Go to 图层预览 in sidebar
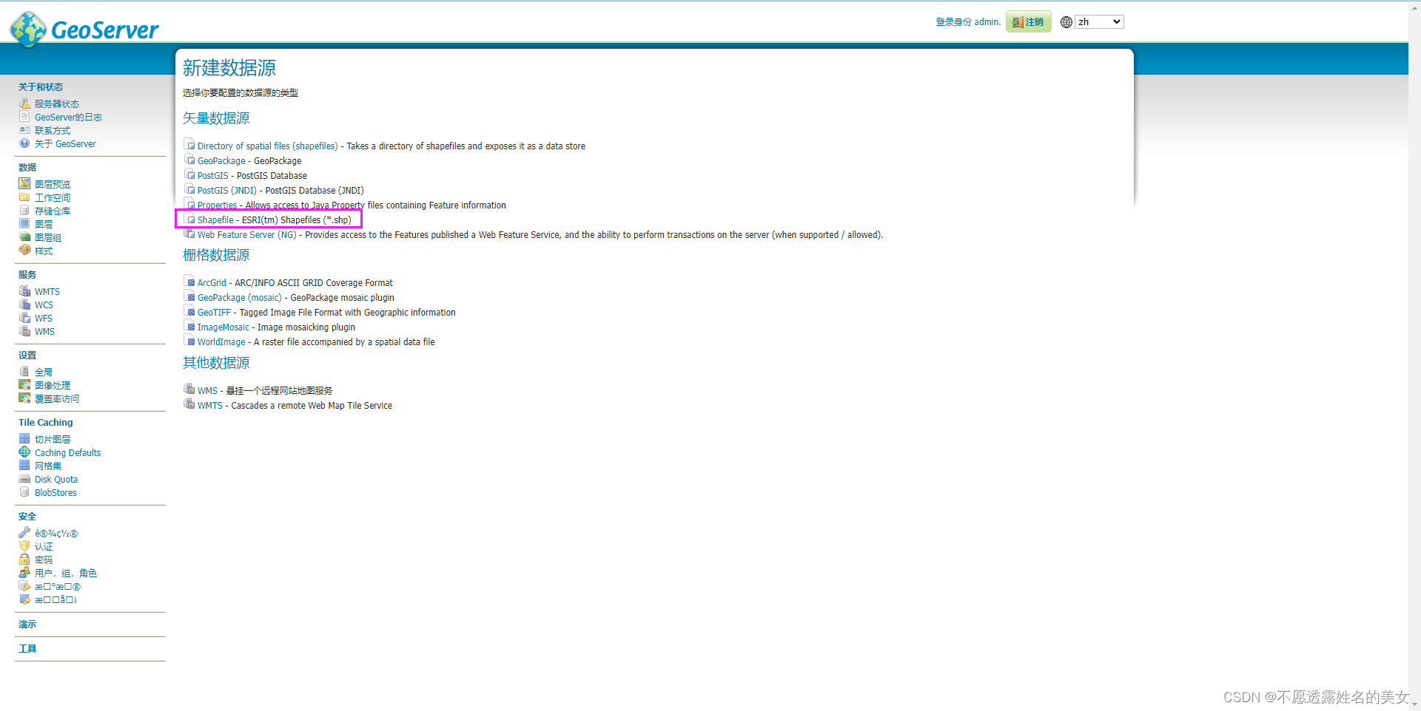Viewport: 1421px width, 711px height. [x=53, y=185]
